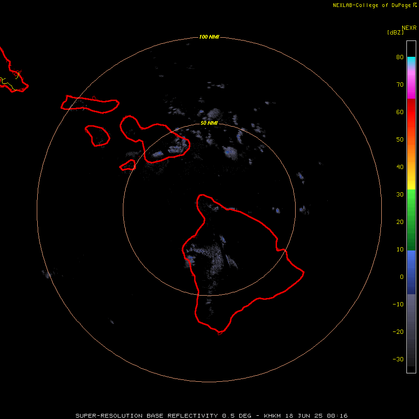The height and width of the screenshot is (419, 419).
Task: Click the 'KHKM' radar site identifier
Action: tap(272, 416)
